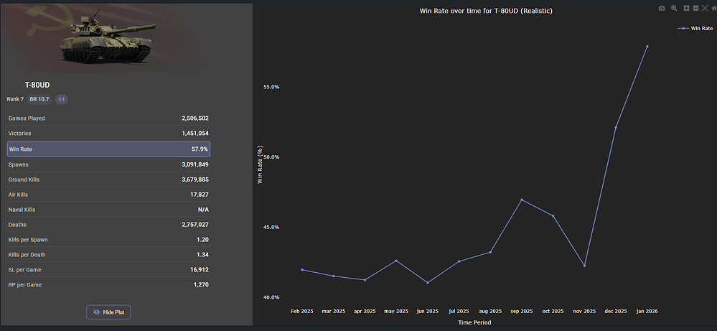The height and width of the screenshot is (331, 717).
Task: Download plot as PNG with camera icon
Action: coord(662,8)
